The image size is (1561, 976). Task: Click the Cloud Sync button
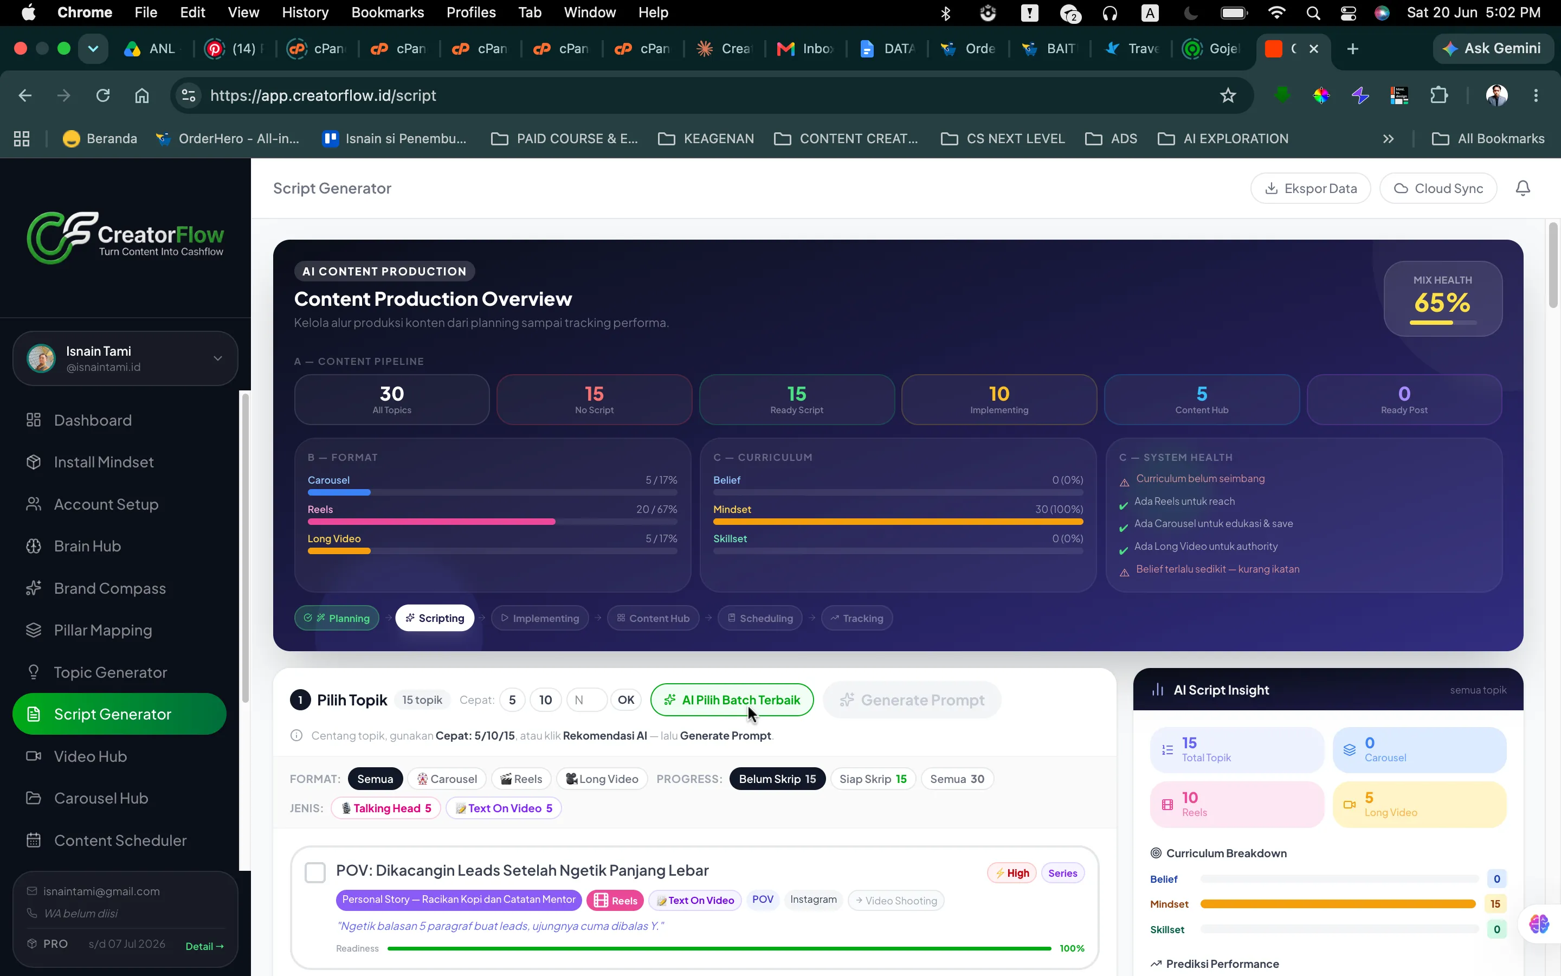click(x=1438, y=188)
